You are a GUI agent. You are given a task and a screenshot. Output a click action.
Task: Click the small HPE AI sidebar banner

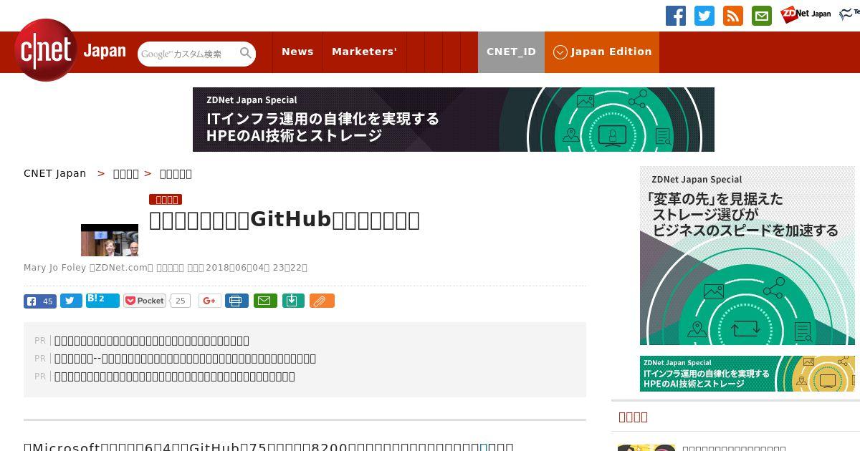[747, 374]
